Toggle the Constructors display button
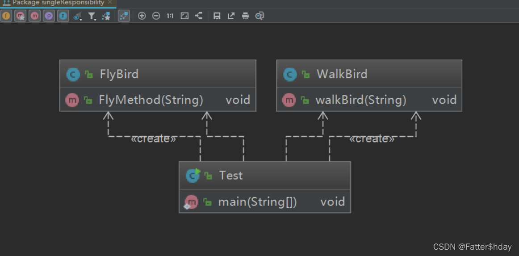Viewport: 519px width, 256px height. click(21, 16)
